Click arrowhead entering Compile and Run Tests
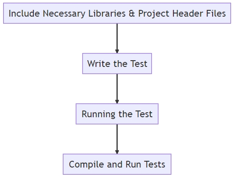 coord(117,152)
